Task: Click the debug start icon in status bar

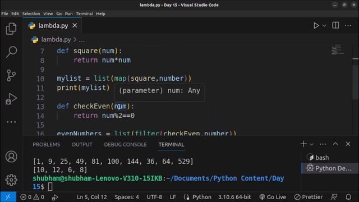Action: pos(55,197)
